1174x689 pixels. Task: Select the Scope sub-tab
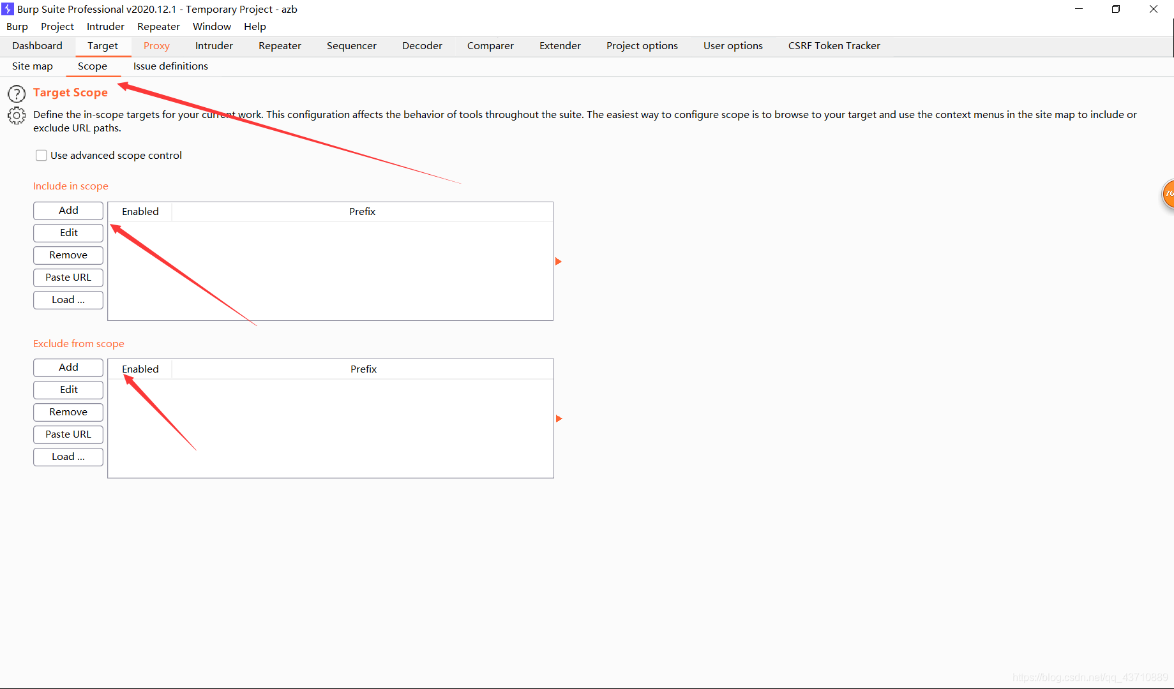93,66
